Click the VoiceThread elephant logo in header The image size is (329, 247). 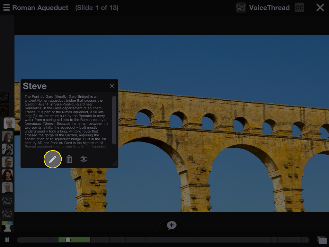click(241, 8)
